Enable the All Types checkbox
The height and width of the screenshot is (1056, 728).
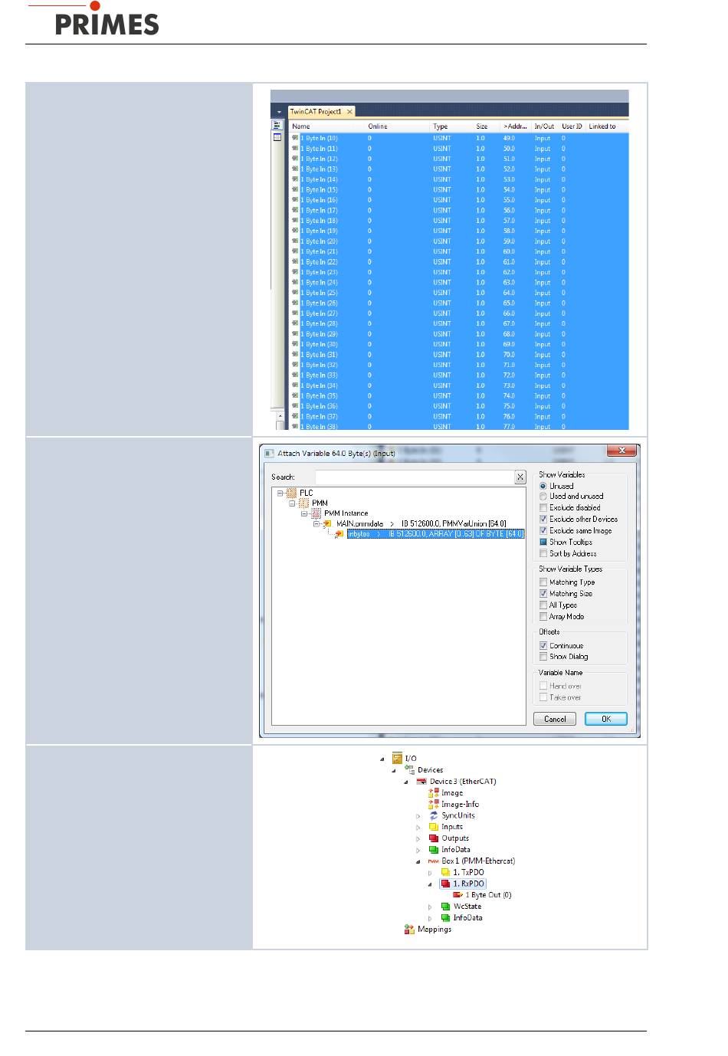coord(543,605)
